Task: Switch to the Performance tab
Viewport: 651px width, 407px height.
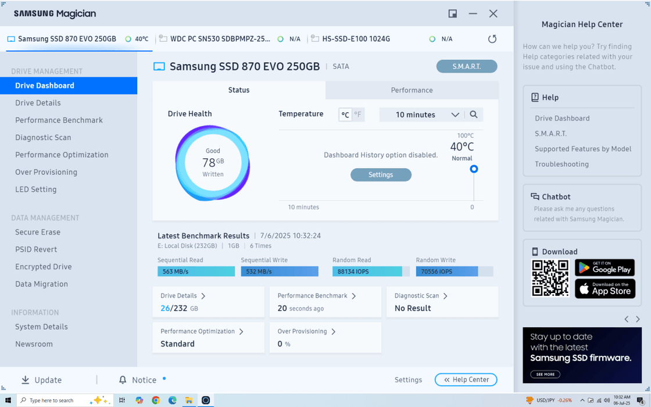Action: click(412, 90)
